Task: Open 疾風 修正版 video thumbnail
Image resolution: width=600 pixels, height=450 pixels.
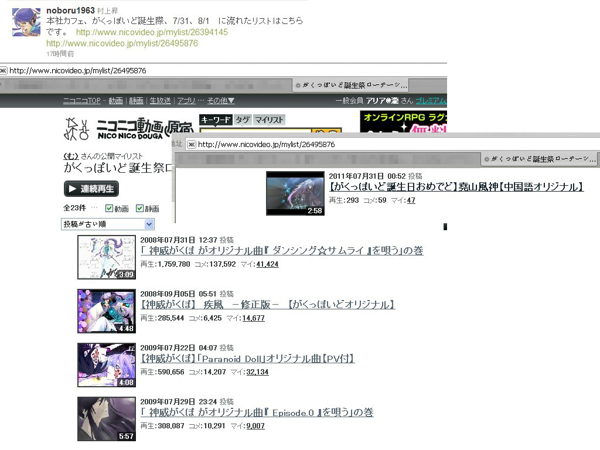Action: coord(107,311)
